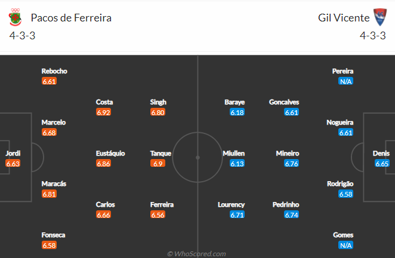Image resolution: width=395 pixels, height=258 pixels.
Task: Click Costa's 6.92 rating badge
Action: [104, 112]
